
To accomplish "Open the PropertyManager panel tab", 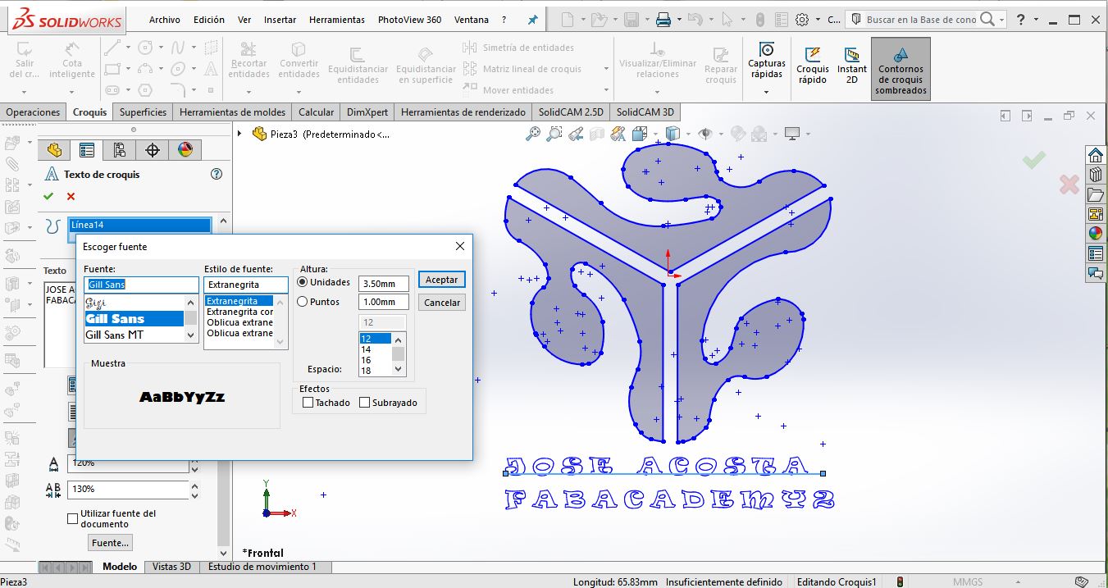I will [x=87, y=150].
